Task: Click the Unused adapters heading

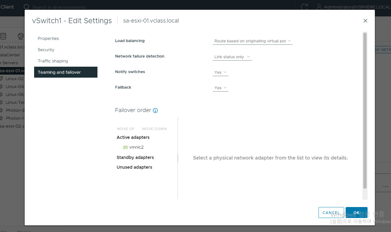Action: pos(134,167)
